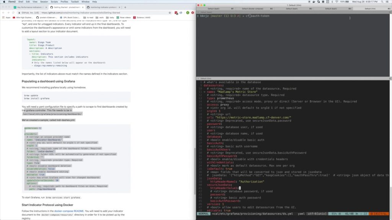Click the red calendar extension icon
Viewport: 392px width, 220px height.
click(176, 13)
